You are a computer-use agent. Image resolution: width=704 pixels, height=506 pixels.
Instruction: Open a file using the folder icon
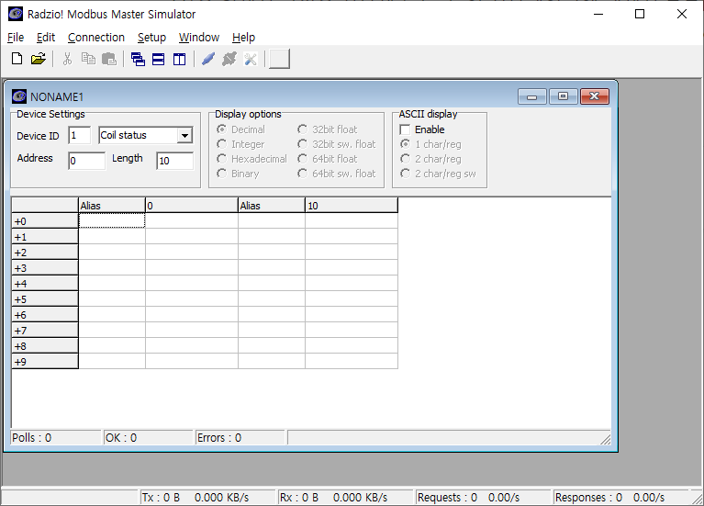tap(39, 59)
